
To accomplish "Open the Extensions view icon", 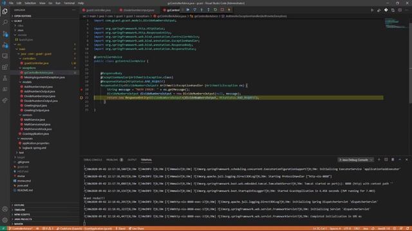I will pos(5,67).
